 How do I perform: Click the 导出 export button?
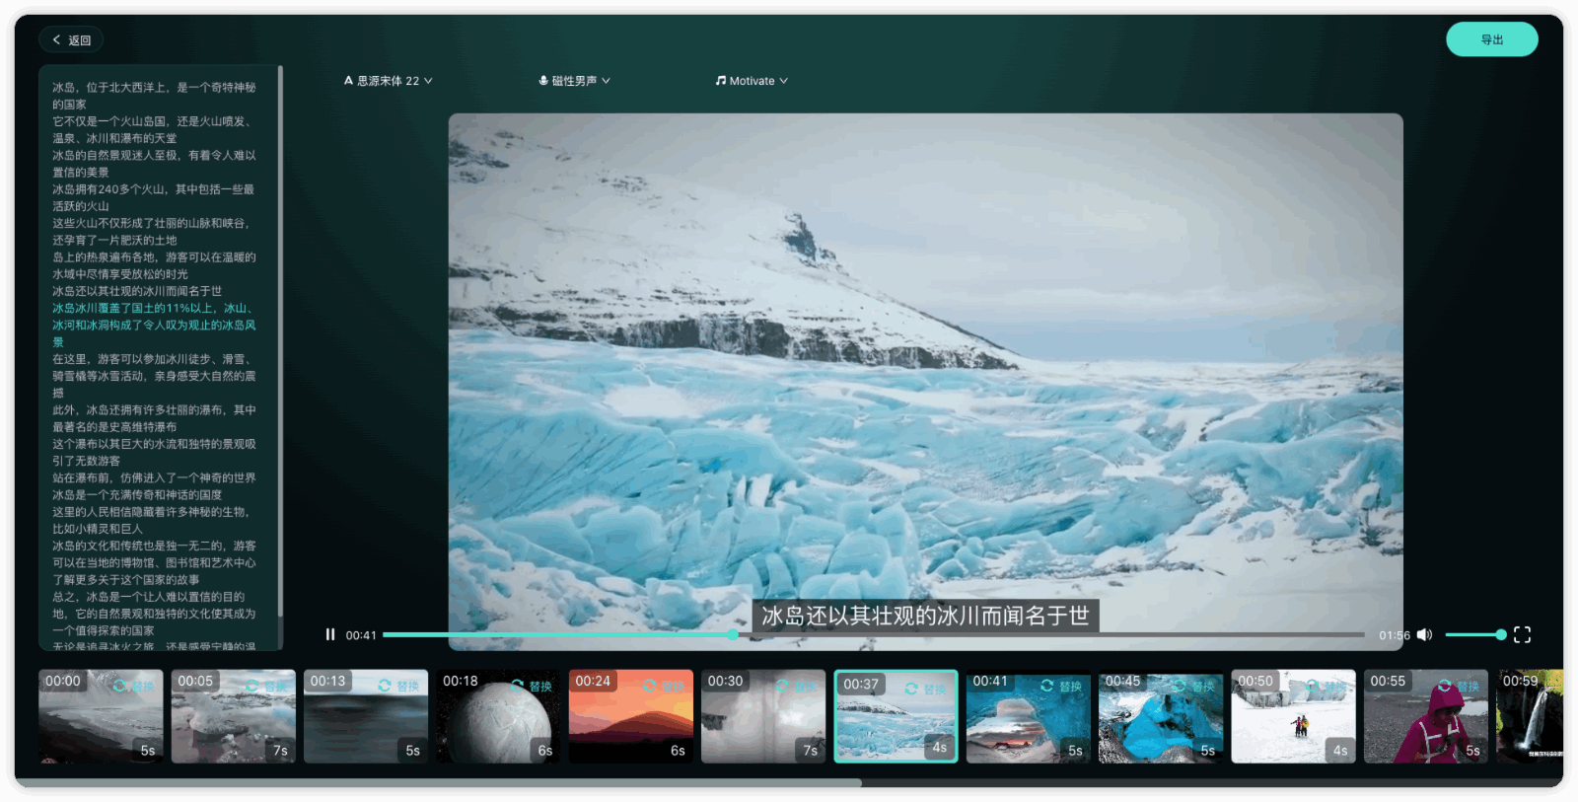click(x=1491, y=39)
